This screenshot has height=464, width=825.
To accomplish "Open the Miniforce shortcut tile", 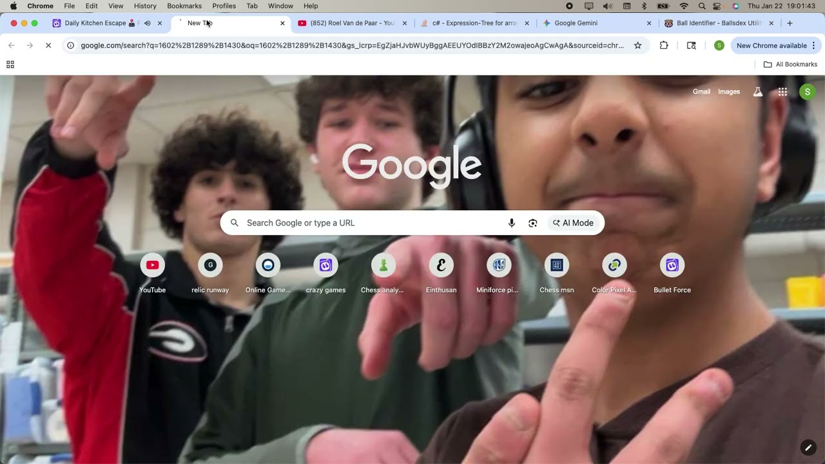I will [x=498, y=266].
